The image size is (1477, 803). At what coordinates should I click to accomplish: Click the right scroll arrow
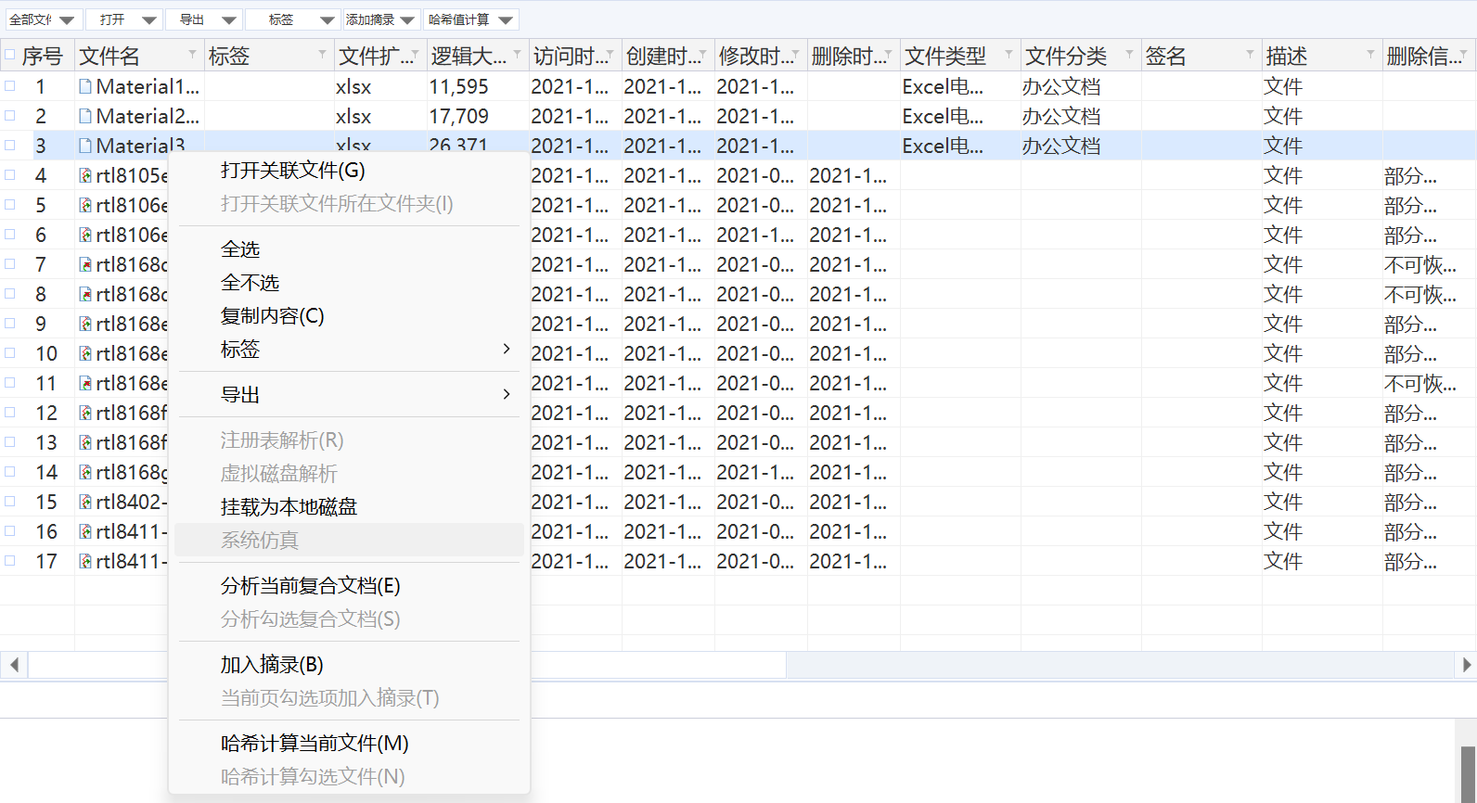1466,665
